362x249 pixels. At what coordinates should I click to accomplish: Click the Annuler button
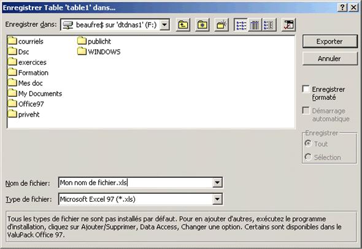[329, 59]
